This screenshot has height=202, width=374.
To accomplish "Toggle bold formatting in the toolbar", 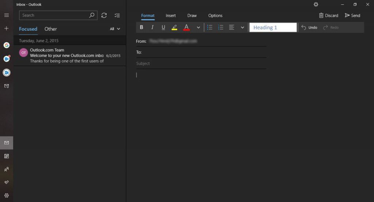I will [142, 27].
